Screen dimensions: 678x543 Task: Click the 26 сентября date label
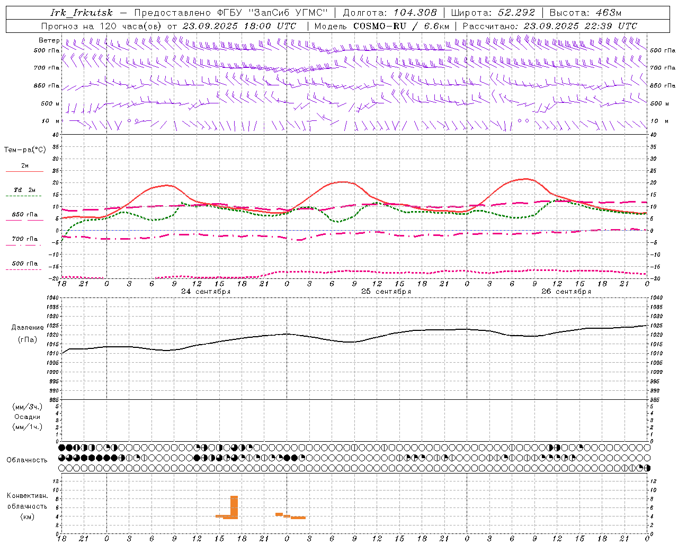[566, 292]
